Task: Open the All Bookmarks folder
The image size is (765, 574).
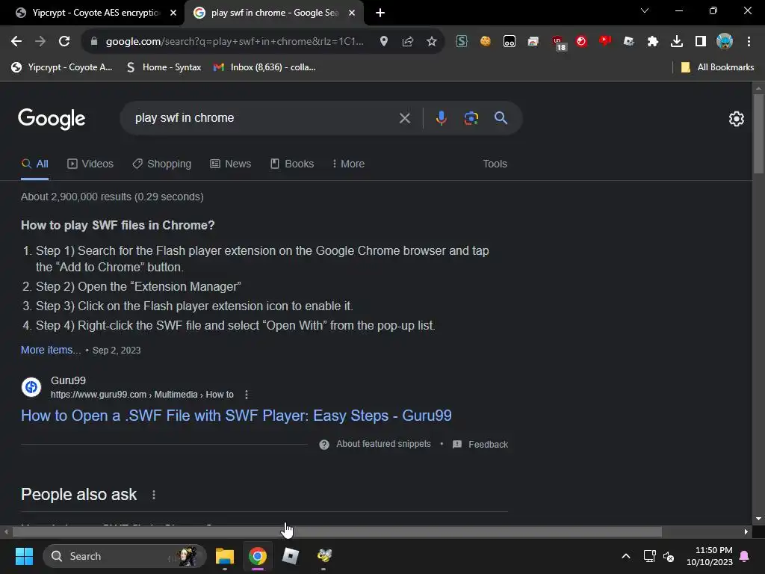Action: [717, 67]
